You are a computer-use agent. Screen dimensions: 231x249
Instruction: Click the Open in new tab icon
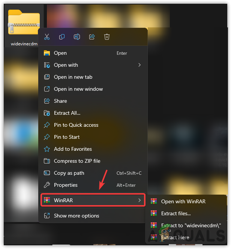(x=47, y=77)
